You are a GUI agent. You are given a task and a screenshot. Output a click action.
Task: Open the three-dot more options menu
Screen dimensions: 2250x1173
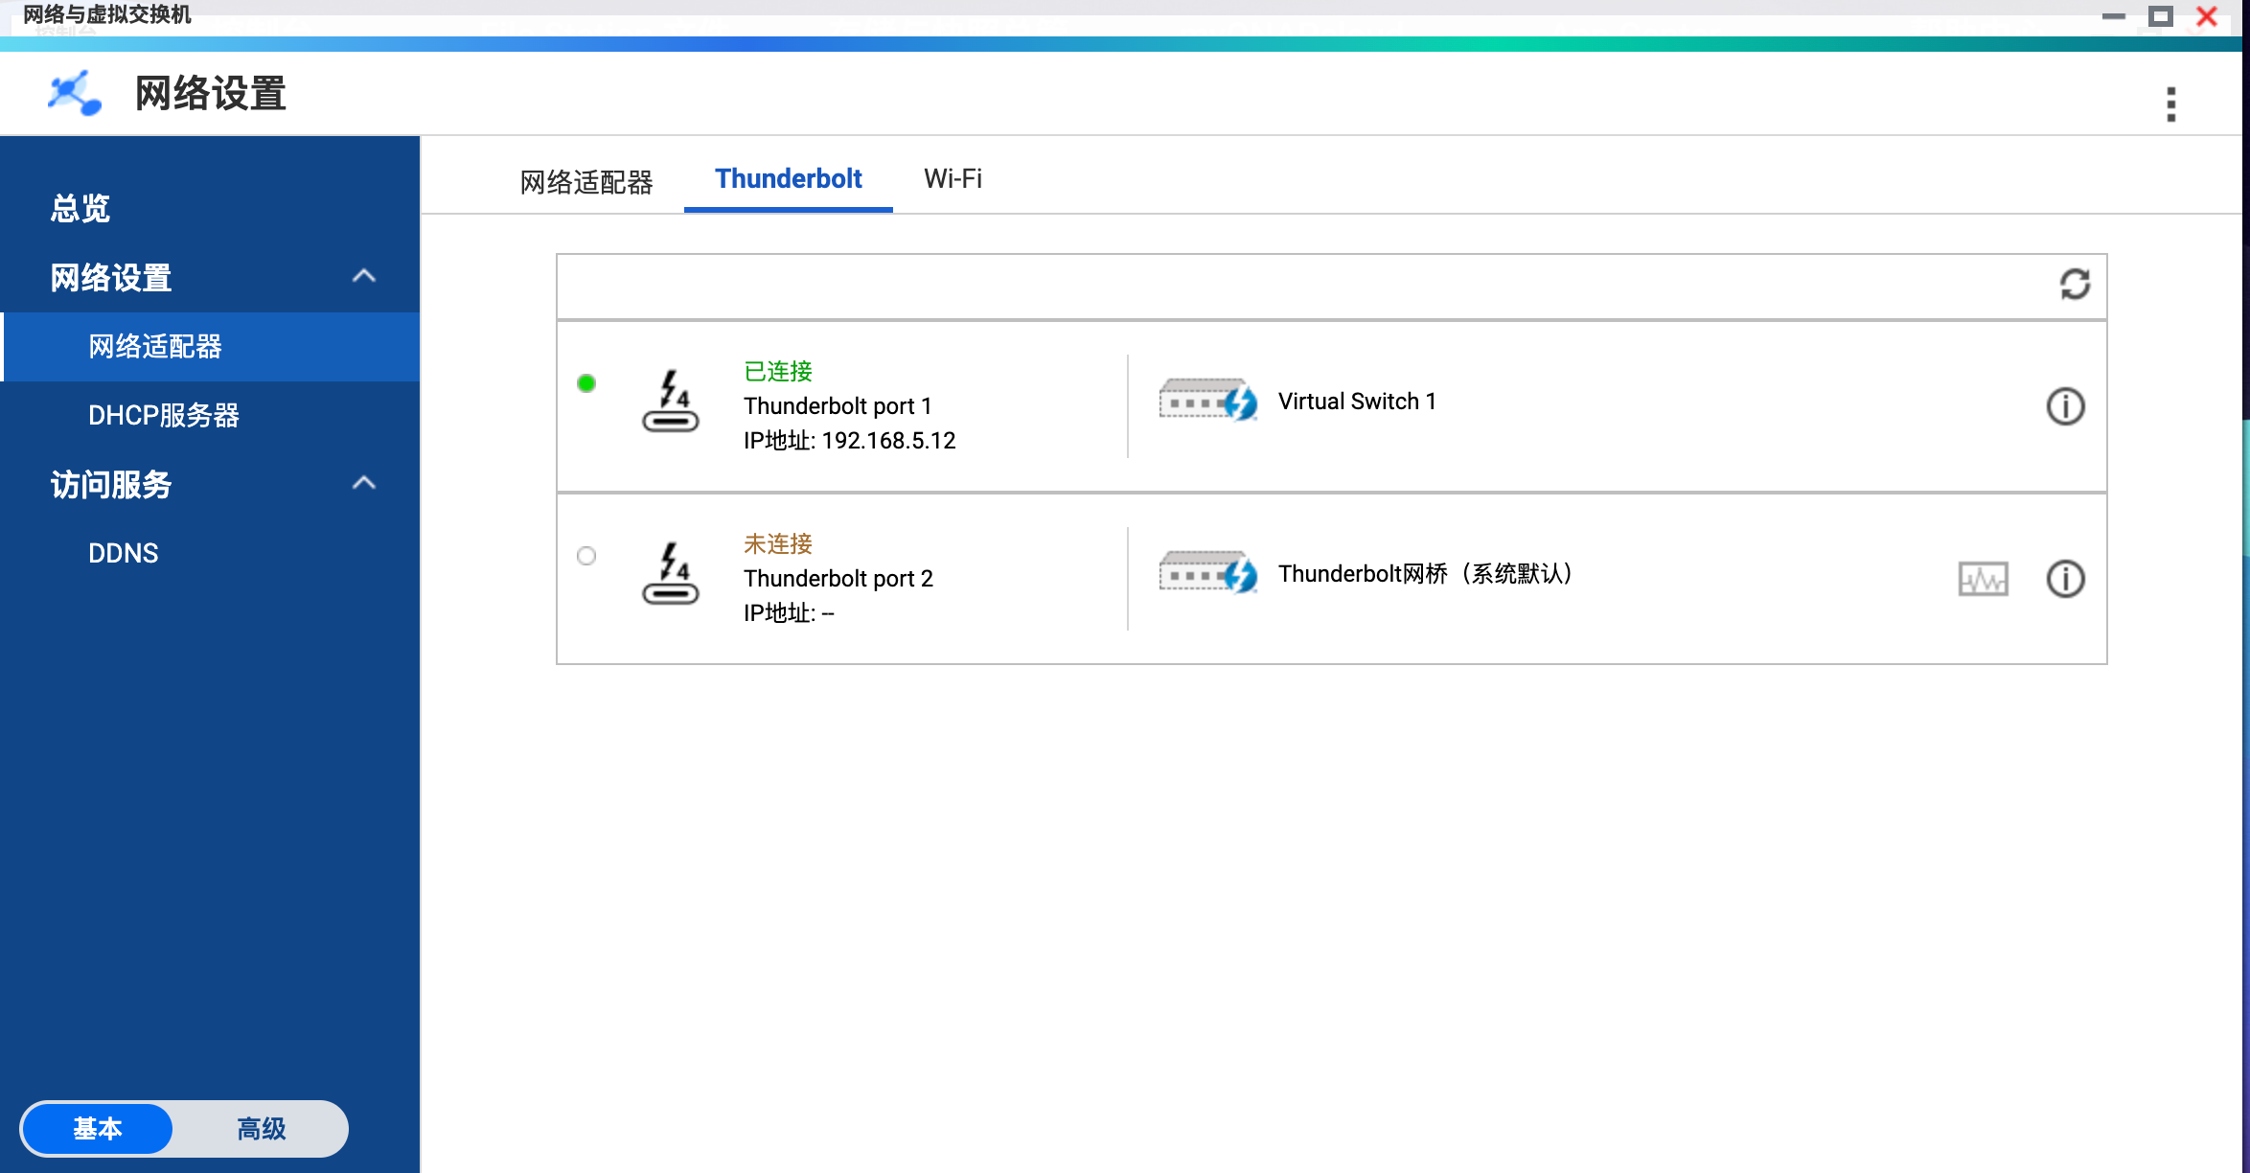point(2170,104)
